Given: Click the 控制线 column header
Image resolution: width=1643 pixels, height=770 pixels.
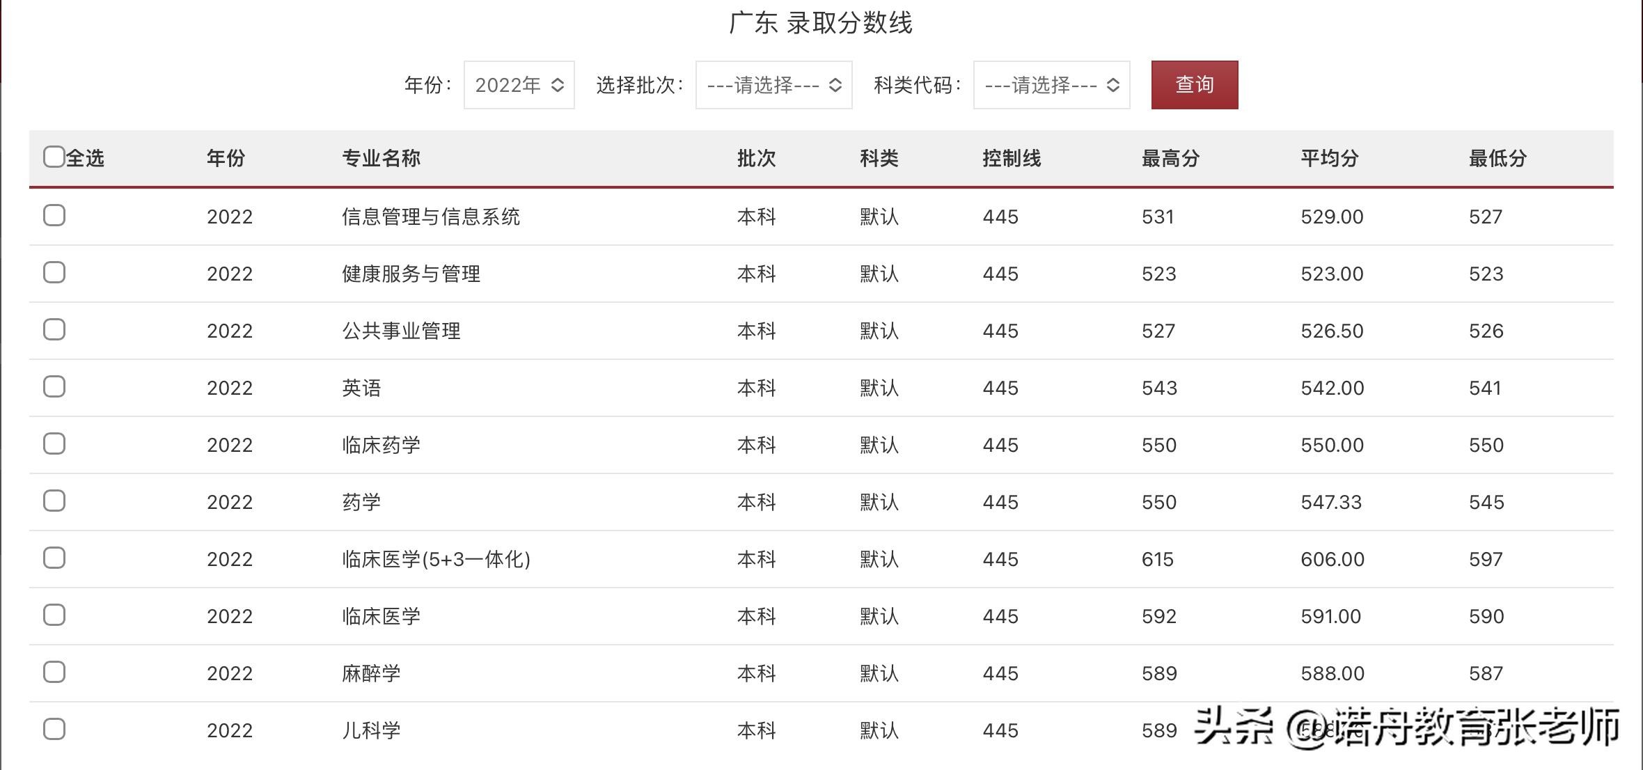Looking at the screenshot, I should click(1012, 159).
